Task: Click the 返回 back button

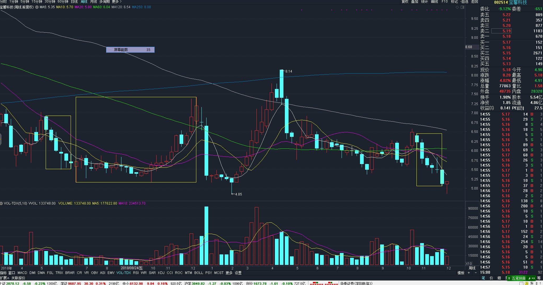Action: click(474, 2)
